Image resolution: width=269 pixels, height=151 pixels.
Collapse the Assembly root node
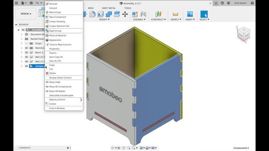(x=18, y=30)
